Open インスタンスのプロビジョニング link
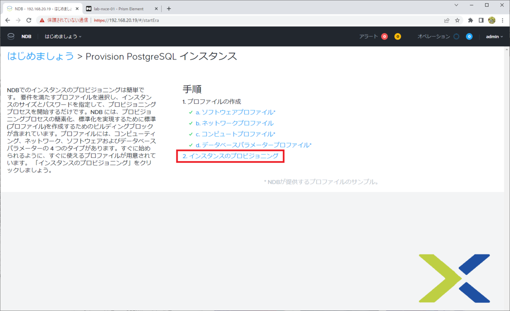The width and height of the screenshot is (510, 311). point(230,156)
